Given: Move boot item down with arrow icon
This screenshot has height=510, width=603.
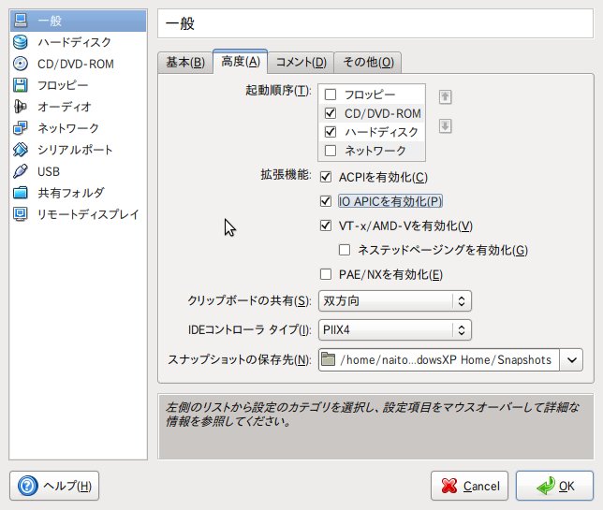Looking at the screenshot, I should point(446,126).
